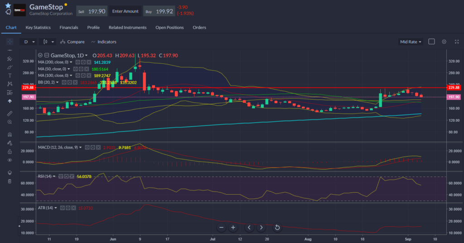Open chart settings gear icon
This screenshot has height=243, width=464.
click(444, 42)
